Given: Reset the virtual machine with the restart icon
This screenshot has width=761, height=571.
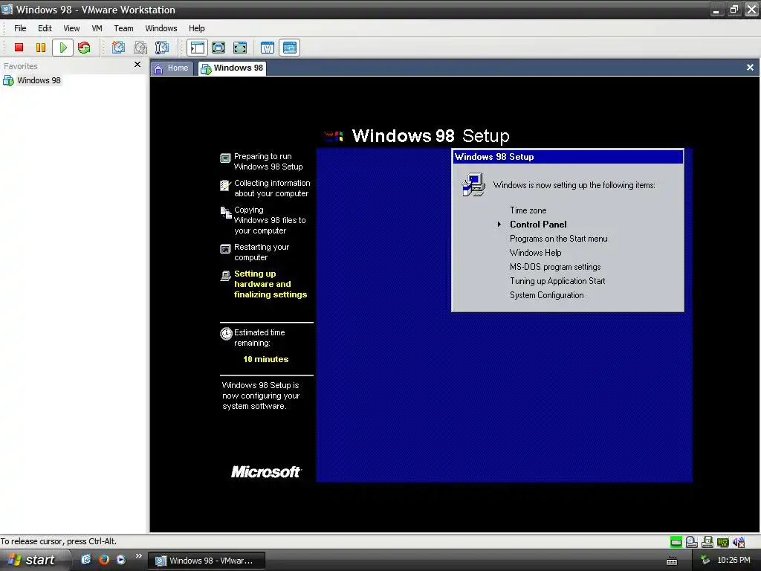Looking at the screenshot, I should 84,47.
